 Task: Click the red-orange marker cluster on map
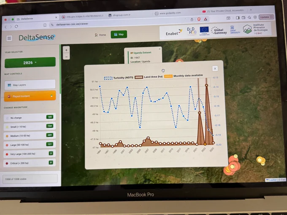tap(232, 165)
